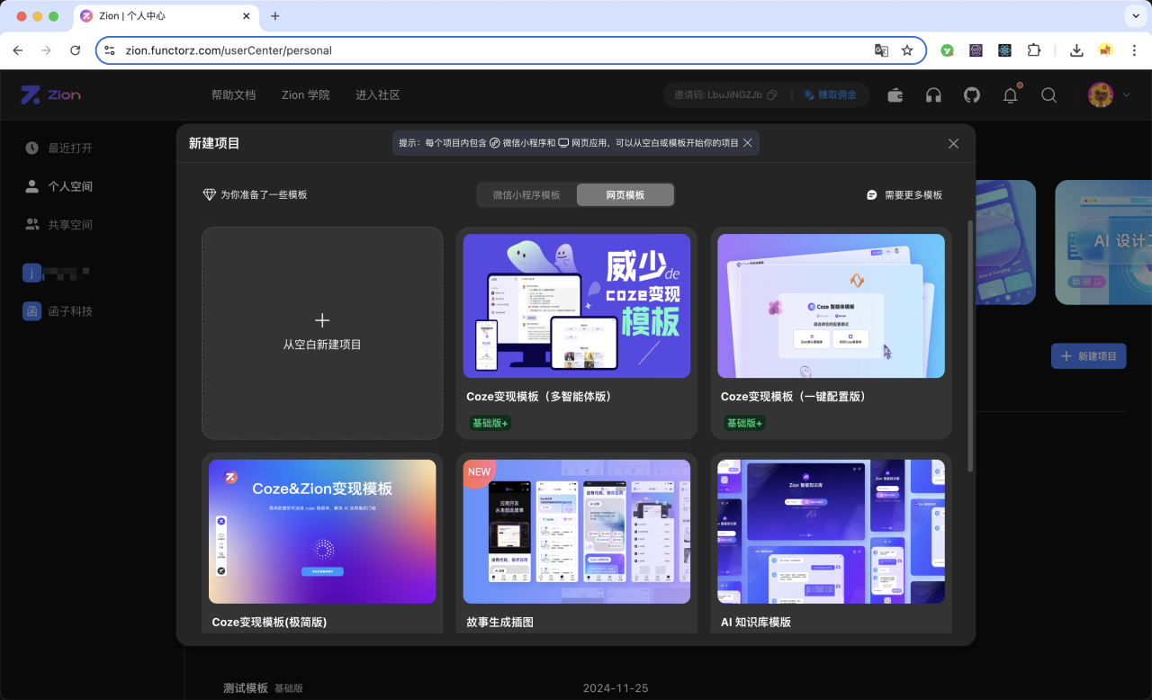Click 需要更多模板 link
Screen dimensions: 1152x700
point(904,195)
